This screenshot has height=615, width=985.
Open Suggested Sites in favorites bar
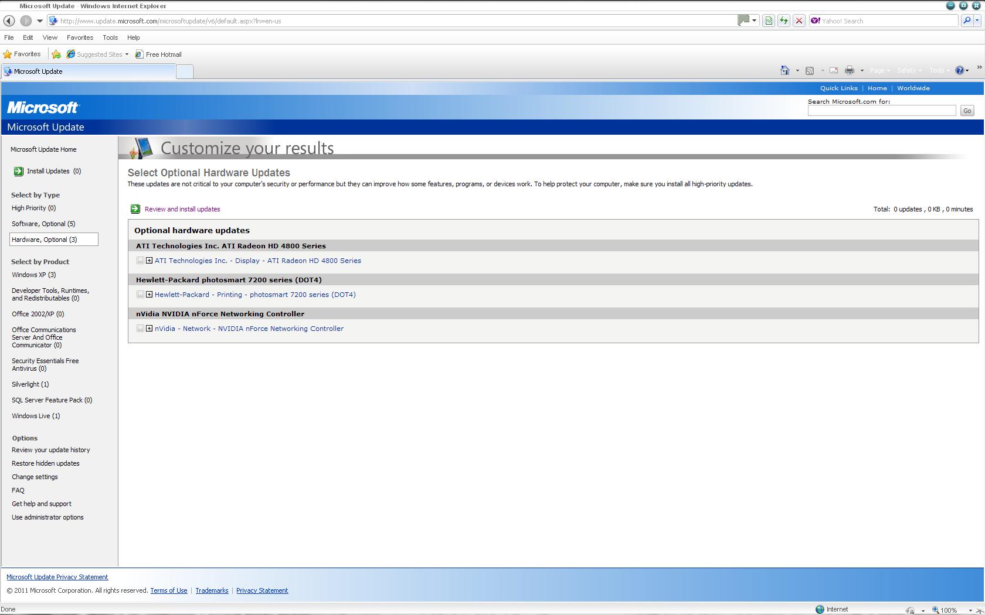(x=97, y=54)
